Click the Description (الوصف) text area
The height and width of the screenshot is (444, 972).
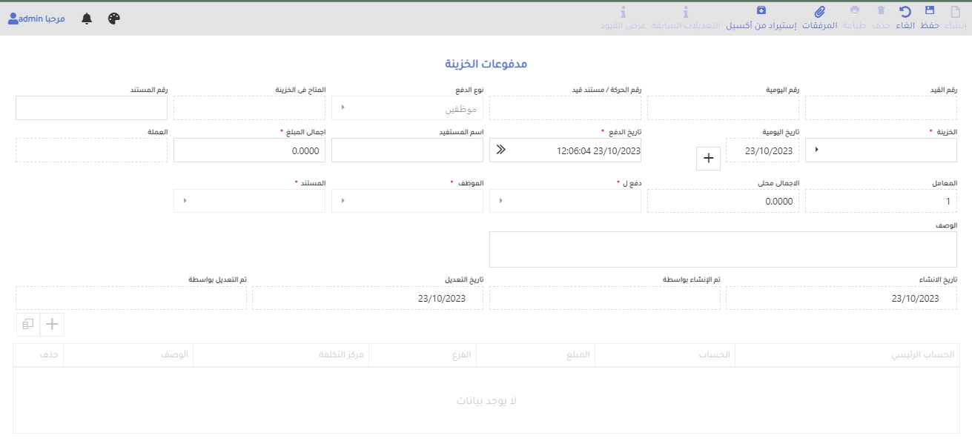[723, 249]
